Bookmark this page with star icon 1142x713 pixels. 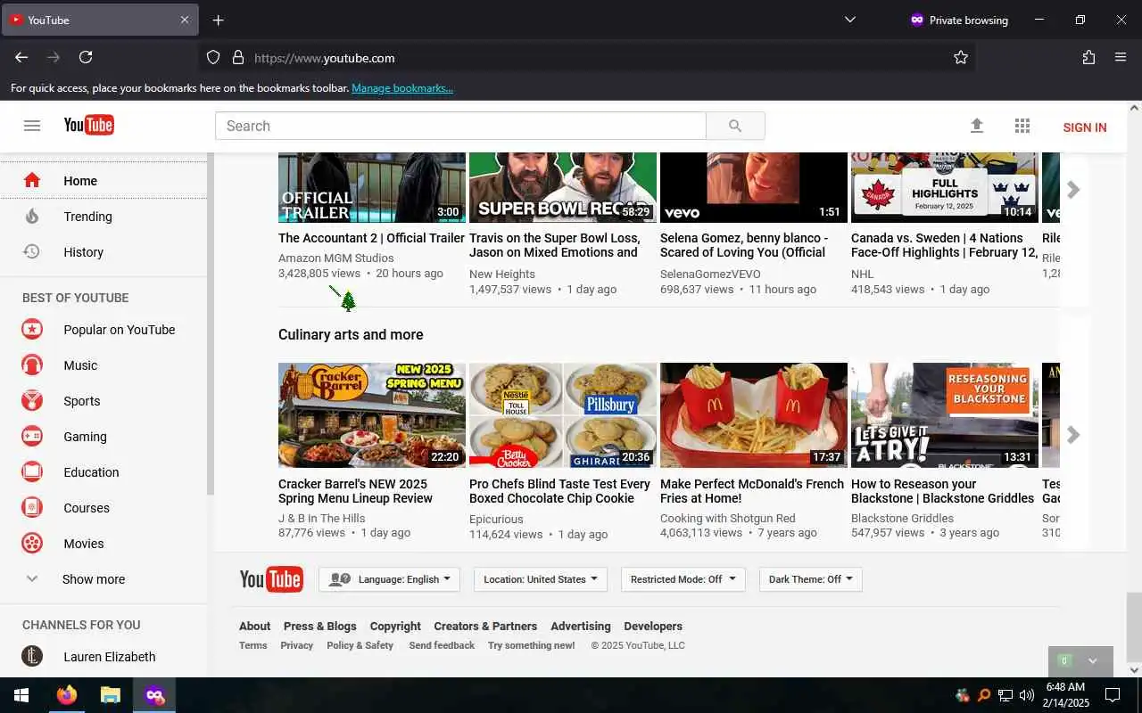(961, 57)
